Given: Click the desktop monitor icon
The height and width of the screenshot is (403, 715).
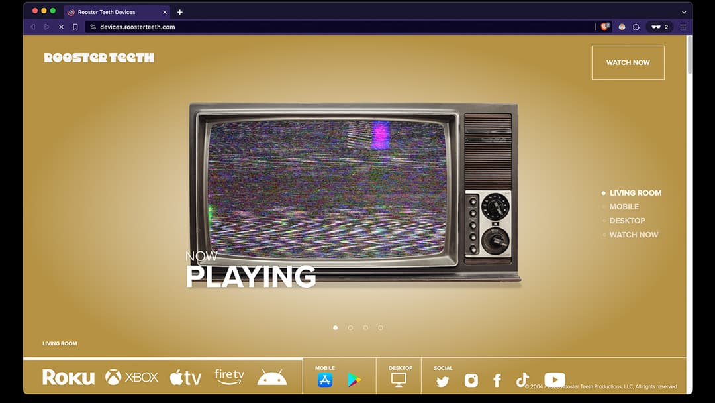Looking at the screenshot, I should 399,380.
